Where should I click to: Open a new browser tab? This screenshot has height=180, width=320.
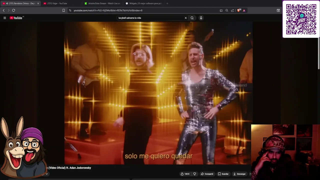click(x=167, y=3)
